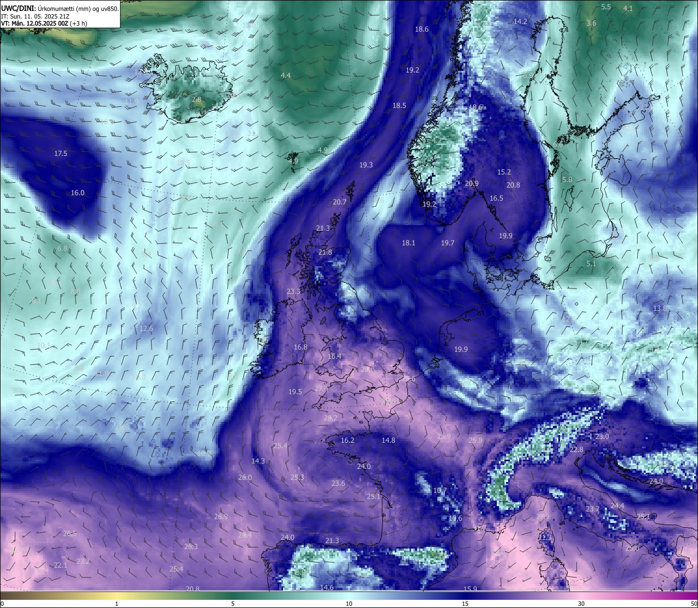Select the 13.8 value near the right edge
This screenshot has height=608, width=698.
[x=660, y=309]
